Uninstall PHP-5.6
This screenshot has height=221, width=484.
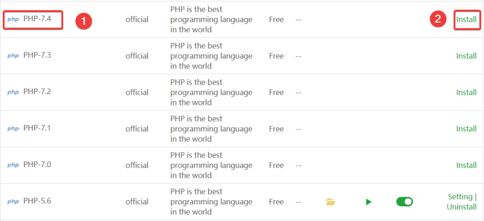point(461,207)
